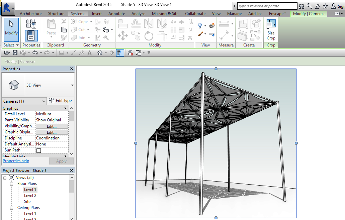Enable the Sun Path checkbox
This screenshot has width=345, height=220.
point(38,150)
